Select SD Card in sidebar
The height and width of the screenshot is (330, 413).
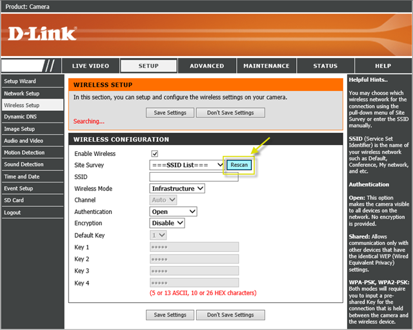(14, 200)
